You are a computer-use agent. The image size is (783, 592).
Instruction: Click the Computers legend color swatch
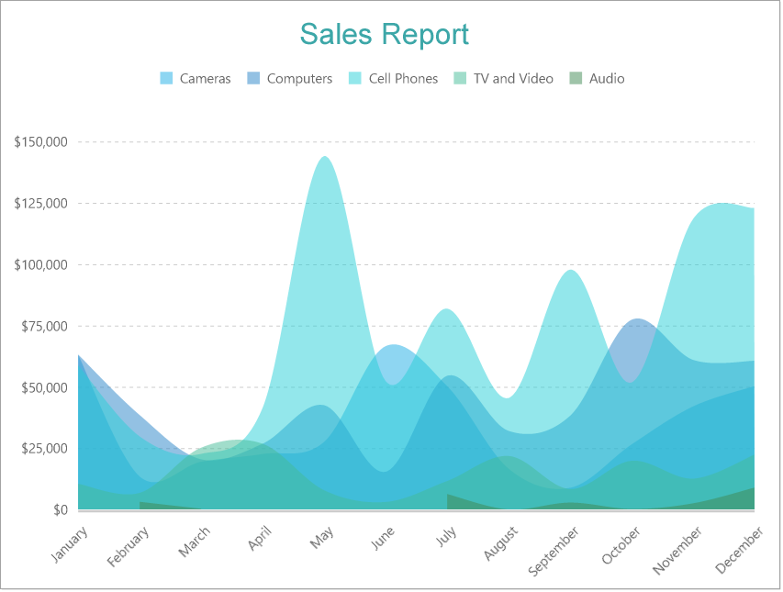click(253, 79)
